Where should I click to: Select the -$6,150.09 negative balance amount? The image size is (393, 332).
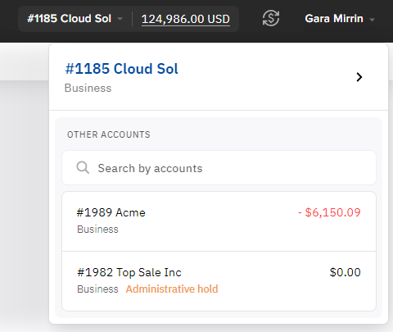tap(329, 212)
